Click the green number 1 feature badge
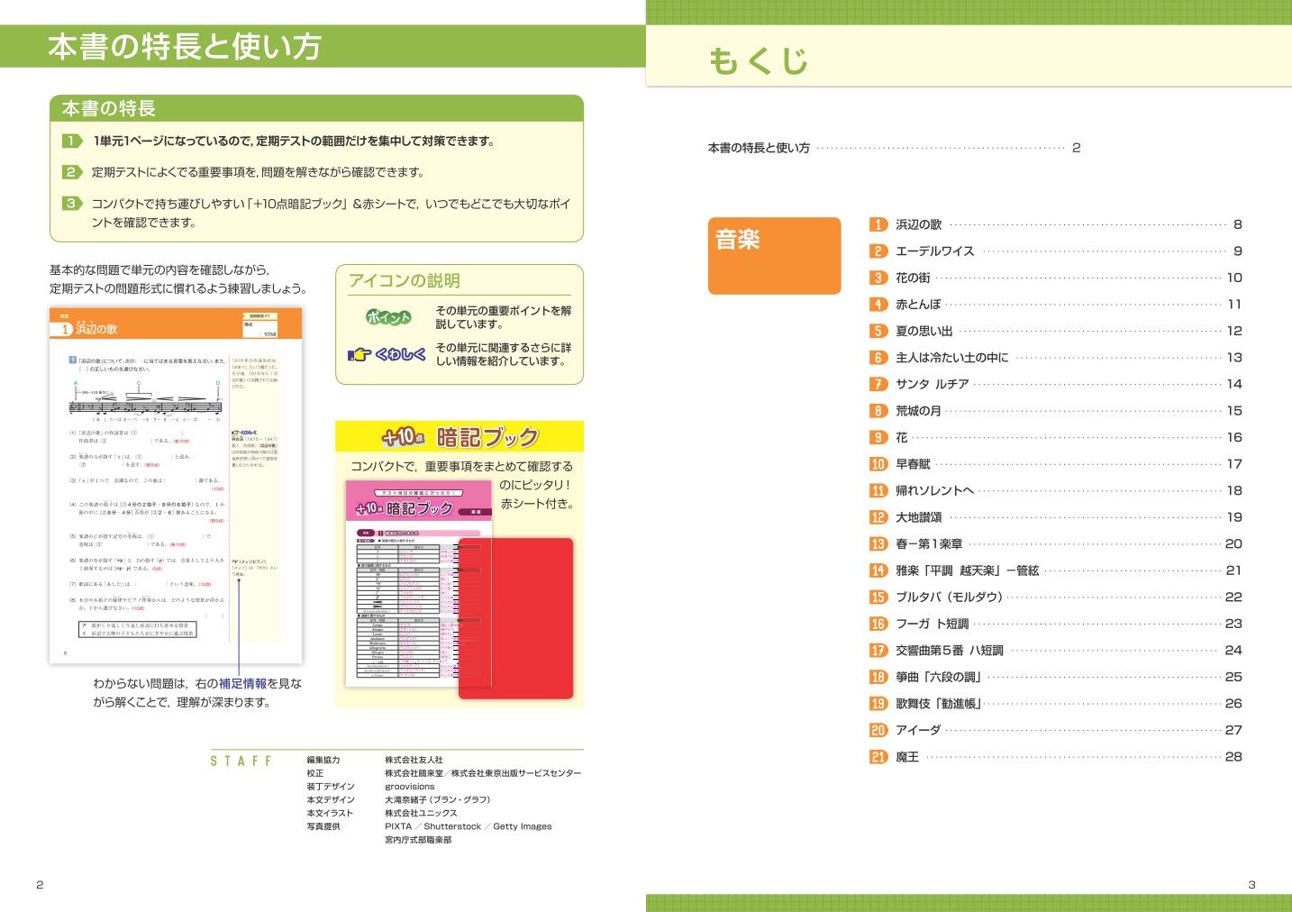Image resolution: width=1292 pixels, height=912 pixels. [x=72, y=141]
